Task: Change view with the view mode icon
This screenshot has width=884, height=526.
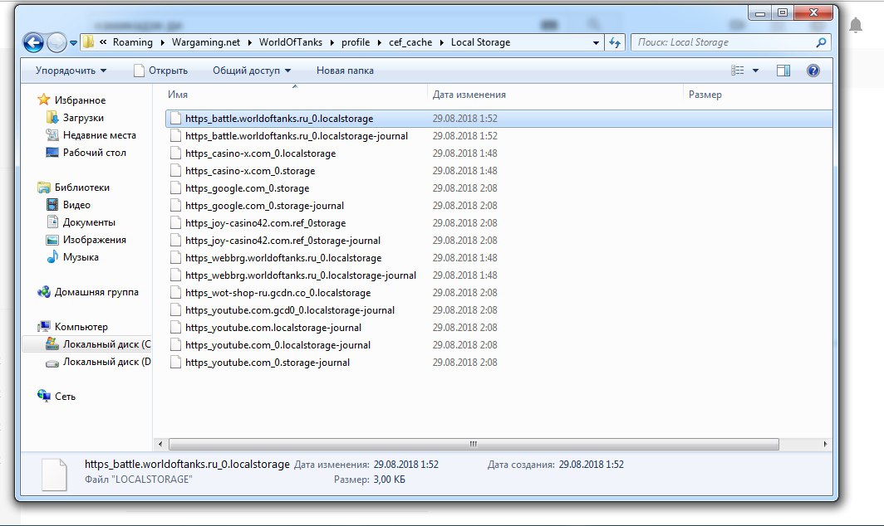Action: 738,71
